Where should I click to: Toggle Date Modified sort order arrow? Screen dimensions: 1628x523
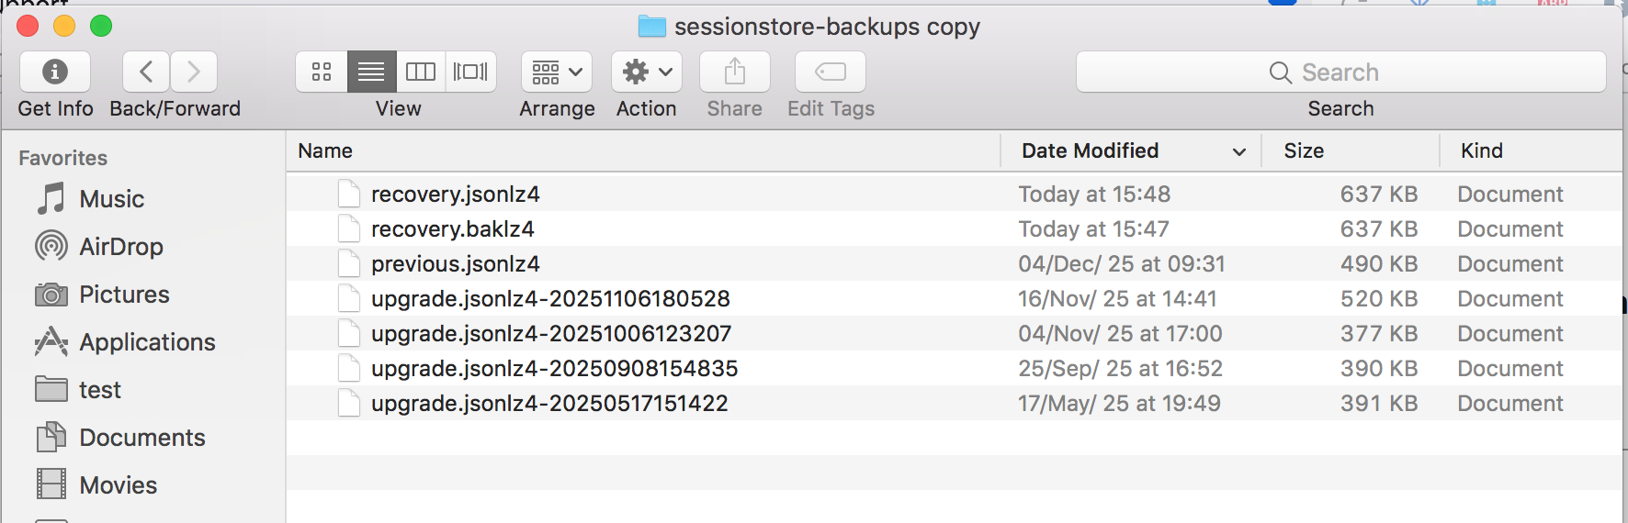click(x=1239, y=151)
